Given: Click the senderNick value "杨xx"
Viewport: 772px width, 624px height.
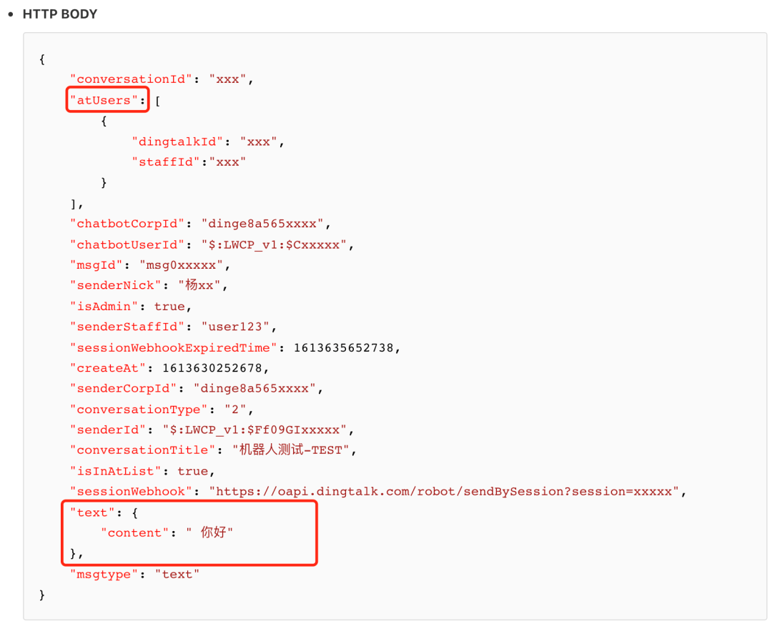Looking at the screenshot, I should (199, 285).
